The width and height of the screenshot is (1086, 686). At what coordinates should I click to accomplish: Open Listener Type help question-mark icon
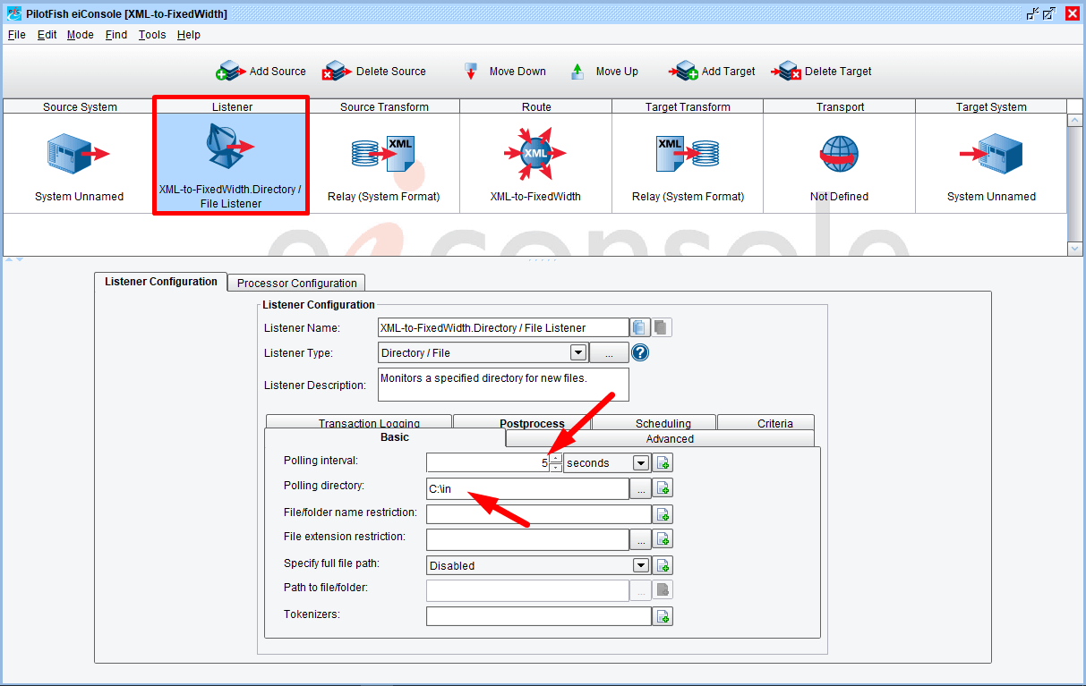tap(640, 353)
